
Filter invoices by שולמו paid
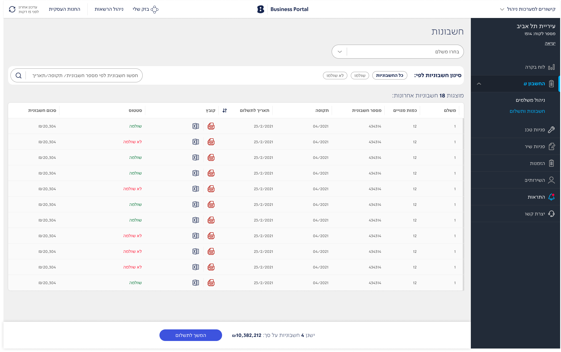click(360, 75)
